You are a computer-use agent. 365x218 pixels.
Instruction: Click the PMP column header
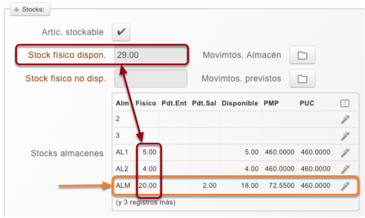click(x=271, y=103)
